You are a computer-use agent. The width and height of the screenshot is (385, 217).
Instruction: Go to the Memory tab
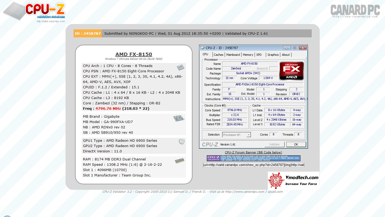(x=248, y=55)
